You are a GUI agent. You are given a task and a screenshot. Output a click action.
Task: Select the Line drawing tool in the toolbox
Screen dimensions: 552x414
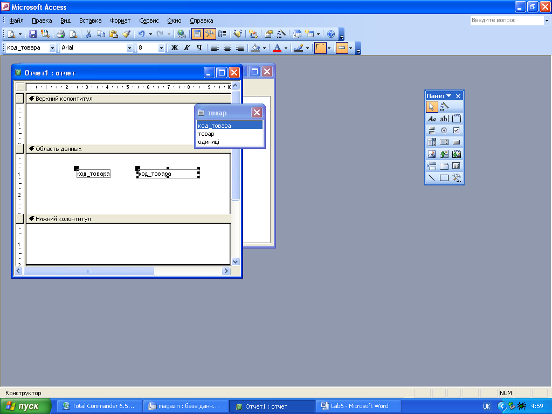tap(432, 178)
